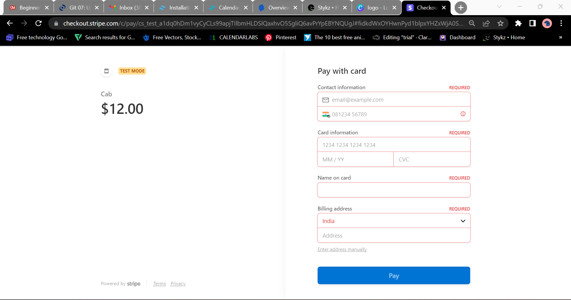The image size is (571, 300).
Task: Close the Checkout tab
Action: click(x=444, y=8)
